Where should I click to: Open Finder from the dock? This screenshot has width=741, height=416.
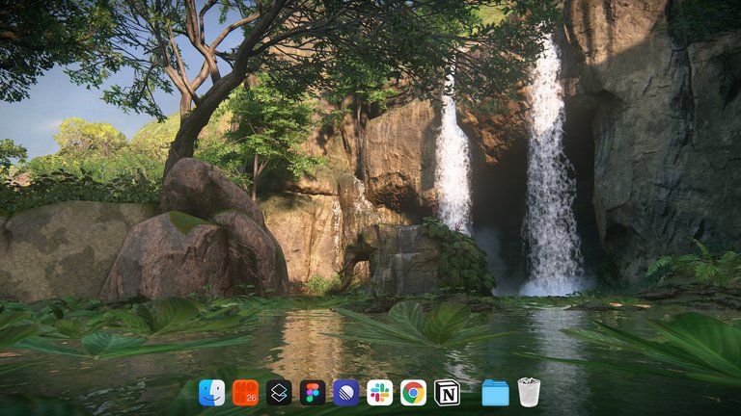pos(211,393)
